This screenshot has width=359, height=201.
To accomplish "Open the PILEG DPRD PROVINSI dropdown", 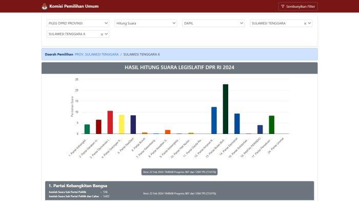I will pyautogui.click(x=78, y=23).
